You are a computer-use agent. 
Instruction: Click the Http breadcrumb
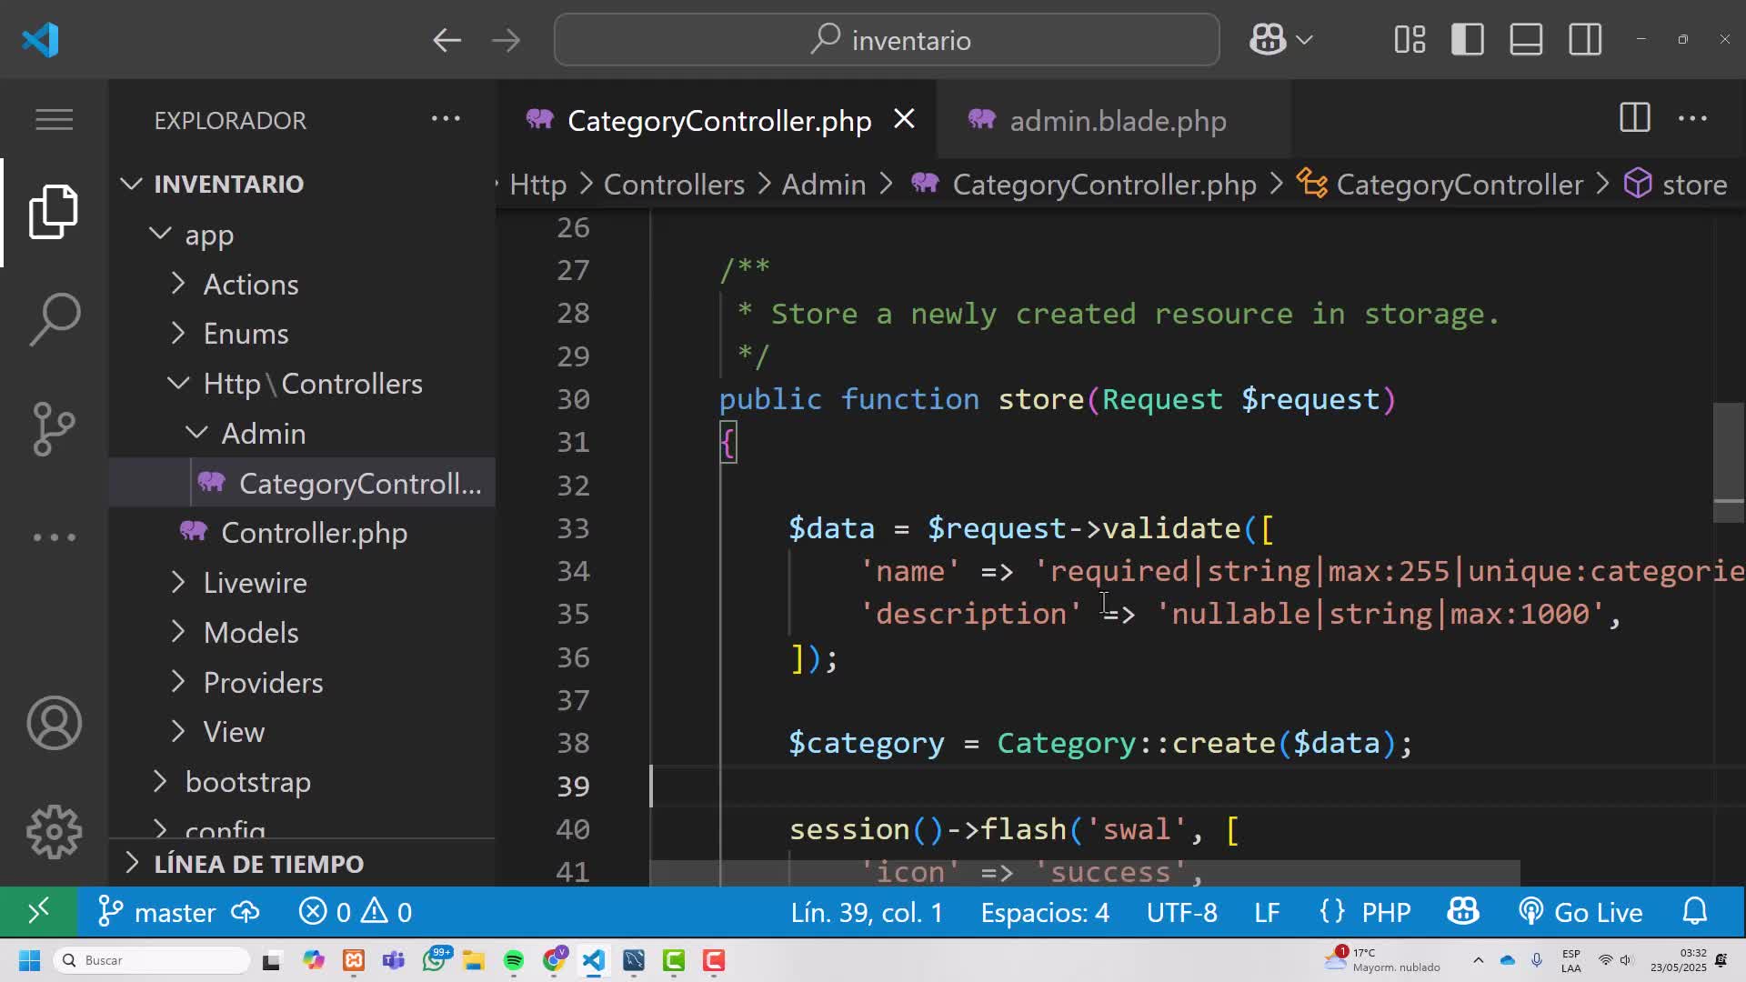(x=537, y=185)
